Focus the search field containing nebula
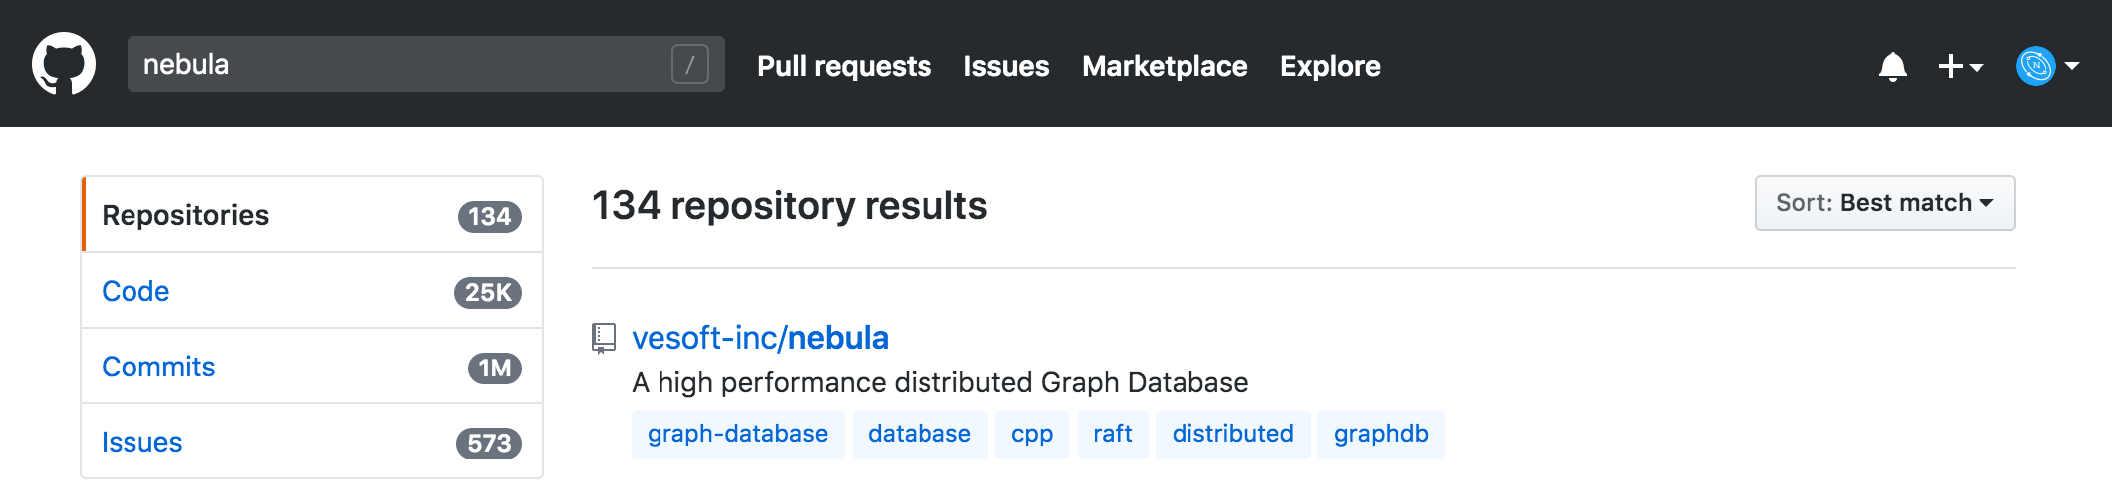The width and height of the screenshot is (2112, 494). (x=398, y=64)
